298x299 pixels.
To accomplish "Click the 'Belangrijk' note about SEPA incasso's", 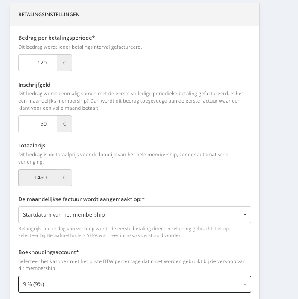I will click(124, 232).
